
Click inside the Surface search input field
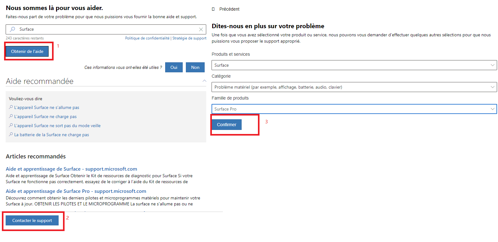click(106, 29)
